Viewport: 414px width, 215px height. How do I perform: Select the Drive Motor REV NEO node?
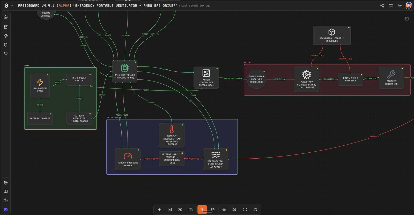click(256, 79)
